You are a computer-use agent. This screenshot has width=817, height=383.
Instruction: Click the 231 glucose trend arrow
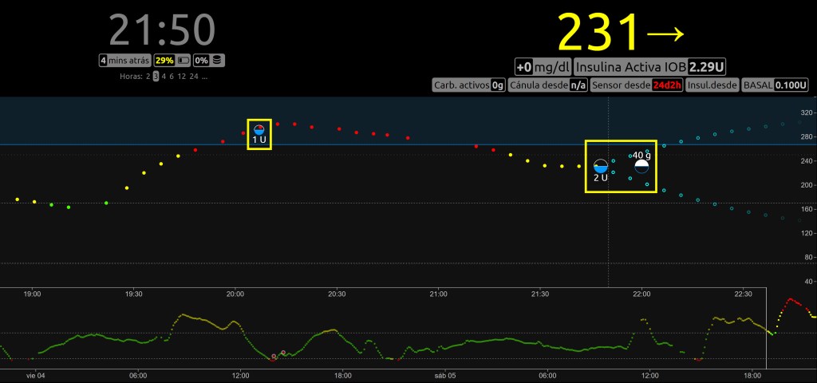click(x=665, y=34)
